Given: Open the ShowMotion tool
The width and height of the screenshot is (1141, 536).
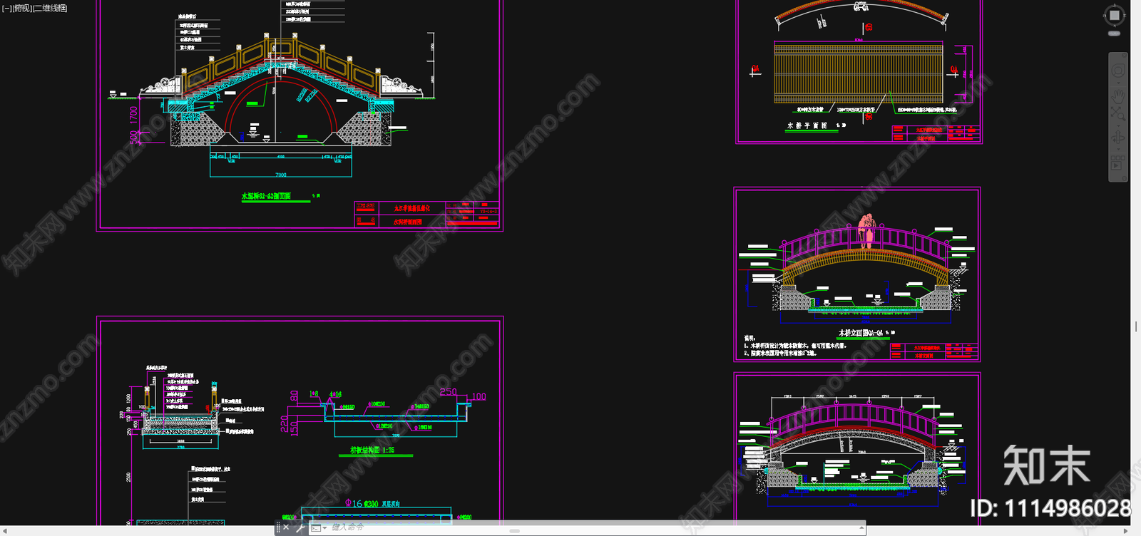Looking at the screenshot, I should pos(1118,163).
